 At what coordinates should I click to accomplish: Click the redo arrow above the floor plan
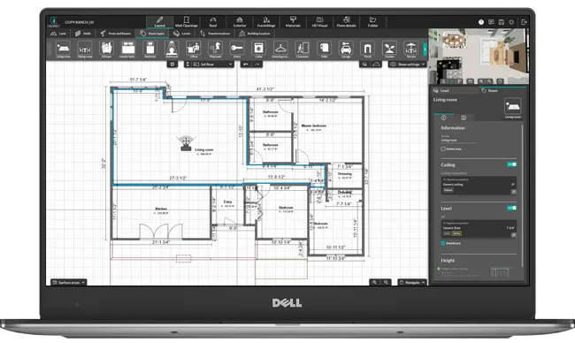(257, 65)
